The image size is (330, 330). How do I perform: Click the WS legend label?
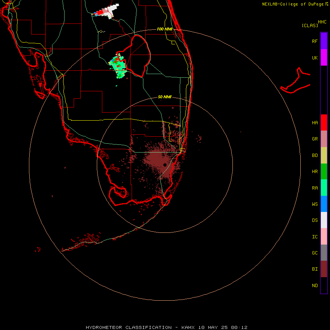(315, 204)
